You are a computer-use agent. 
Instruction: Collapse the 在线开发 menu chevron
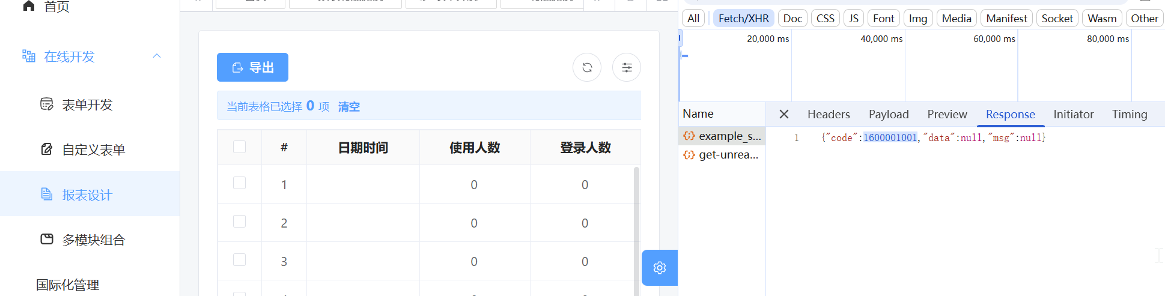[157, 56]
